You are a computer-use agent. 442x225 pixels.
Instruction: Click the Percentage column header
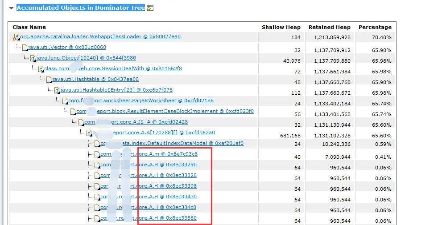(x=375, y=27)
